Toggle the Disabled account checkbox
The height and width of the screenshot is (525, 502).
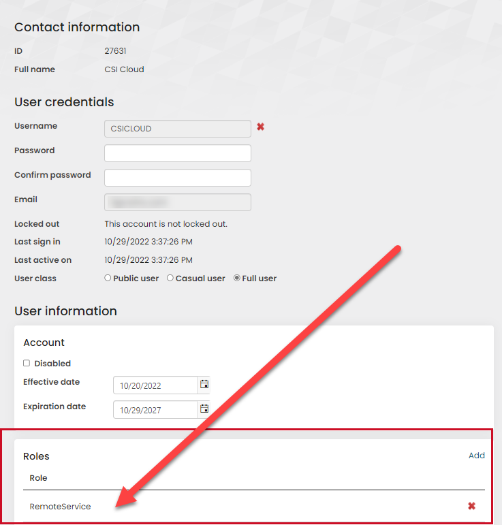pos(27,364)
